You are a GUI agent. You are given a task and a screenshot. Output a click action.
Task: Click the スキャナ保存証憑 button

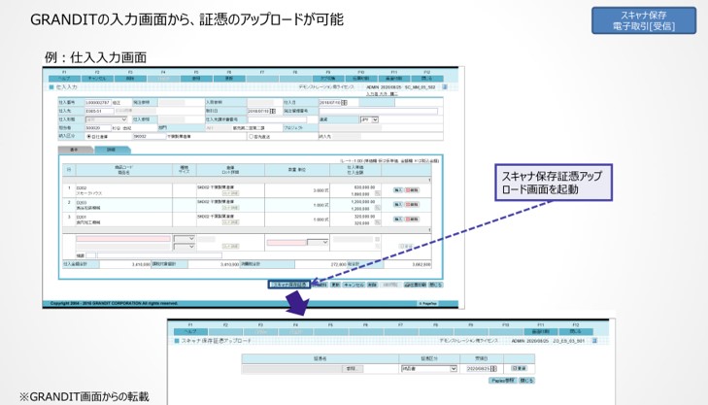[x=289, y=285]
